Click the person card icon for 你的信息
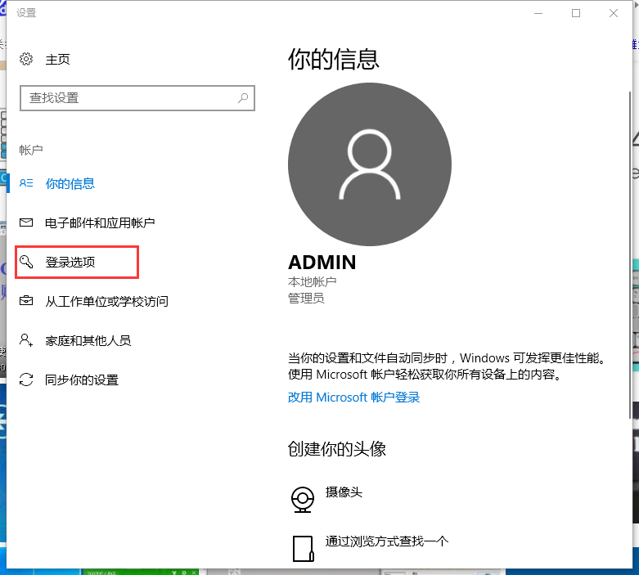The height and width of the screenshot is (575, 639). 26,184
